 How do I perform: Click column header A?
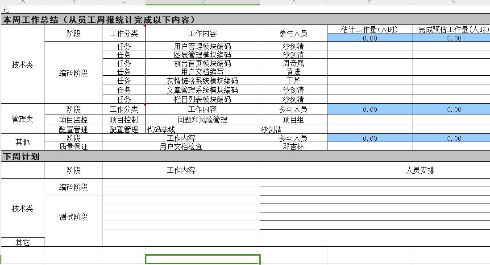[x=22, y=3]
